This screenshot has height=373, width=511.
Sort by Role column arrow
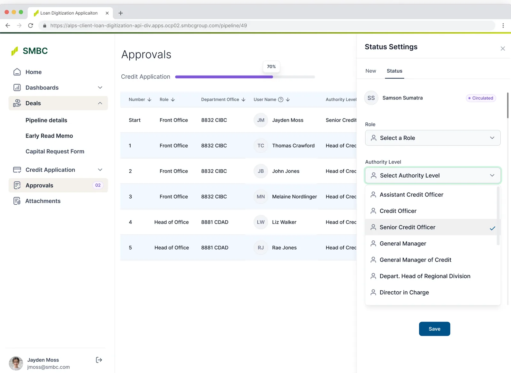tap(173, 99)
